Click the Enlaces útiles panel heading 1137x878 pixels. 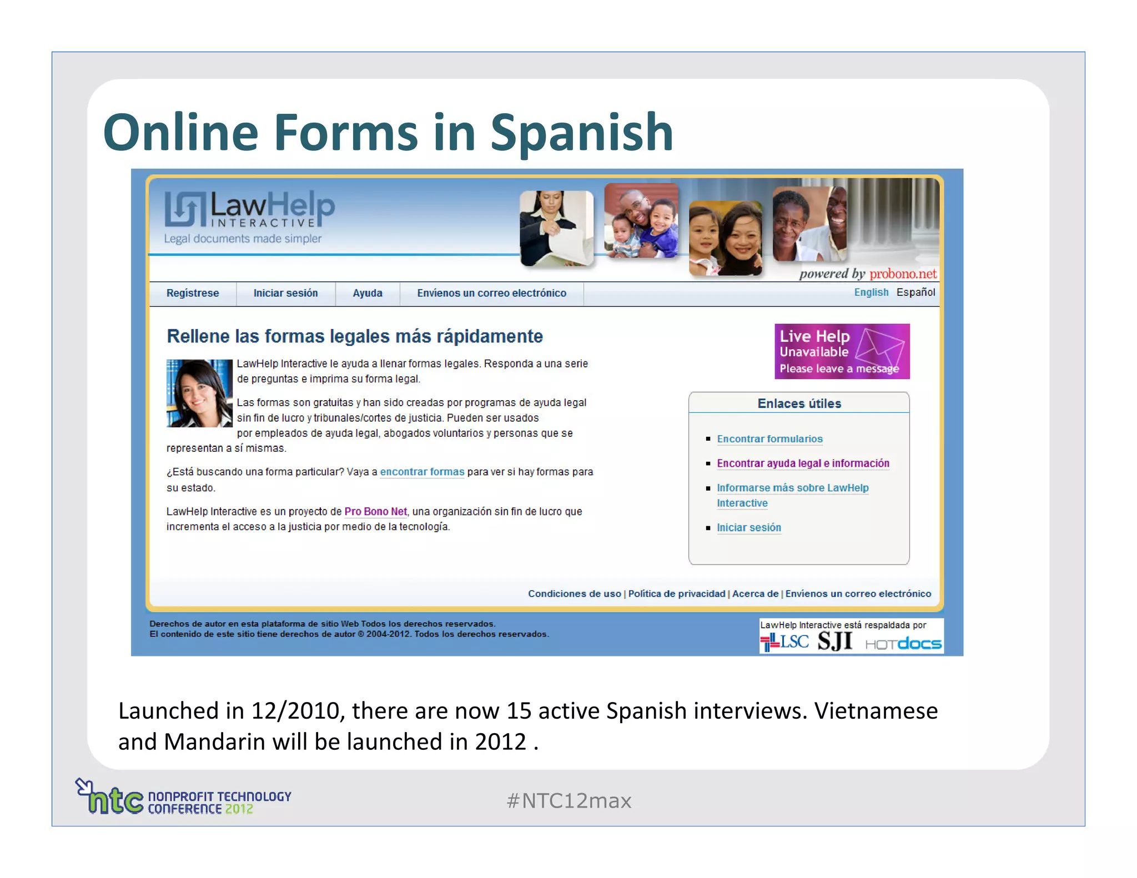[799, 403]
